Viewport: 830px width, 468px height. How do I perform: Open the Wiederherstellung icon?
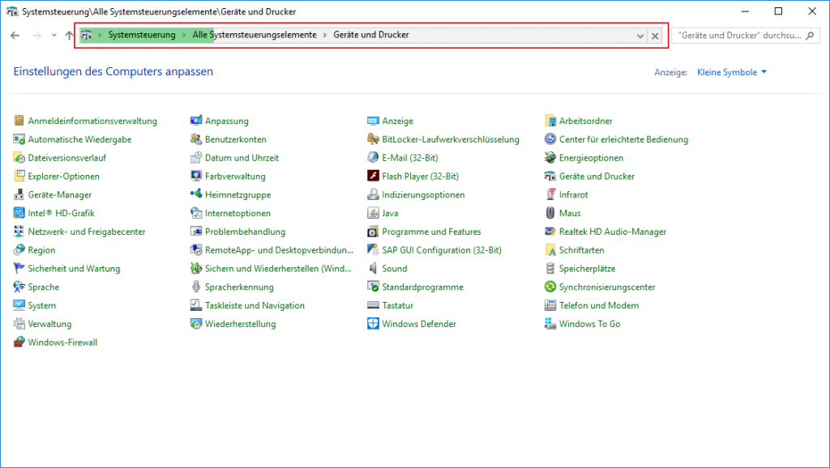coord(196,324)
